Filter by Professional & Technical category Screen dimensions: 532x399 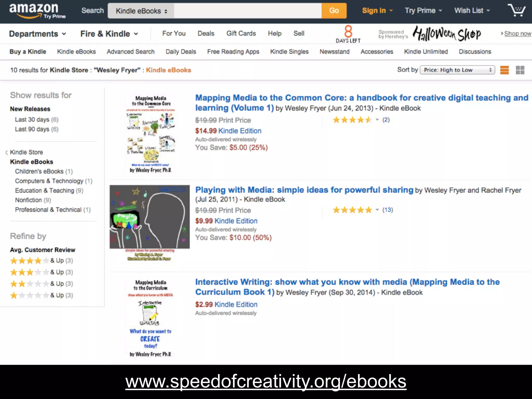[x=53, y=210]
